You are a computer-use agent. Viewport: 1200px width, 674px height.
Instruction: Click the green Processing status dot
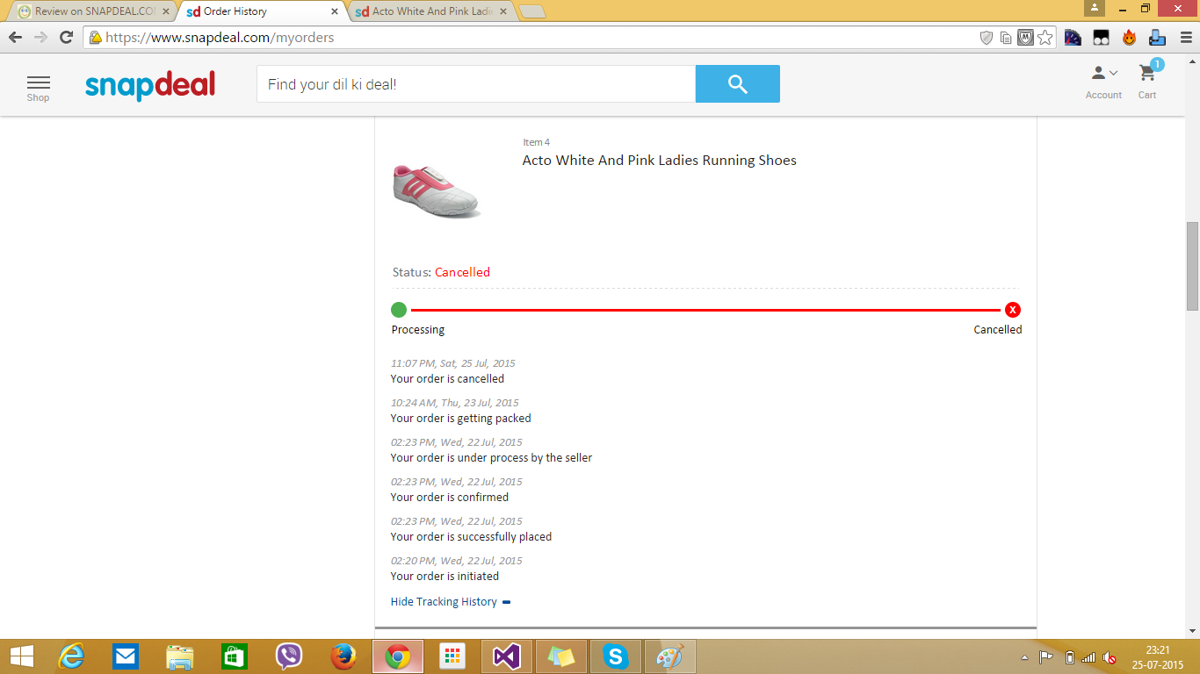(x=399, y=310)
